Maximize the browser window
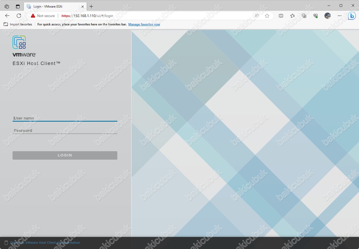This screenshot has height=249, width=359. [x=341, y=6]
